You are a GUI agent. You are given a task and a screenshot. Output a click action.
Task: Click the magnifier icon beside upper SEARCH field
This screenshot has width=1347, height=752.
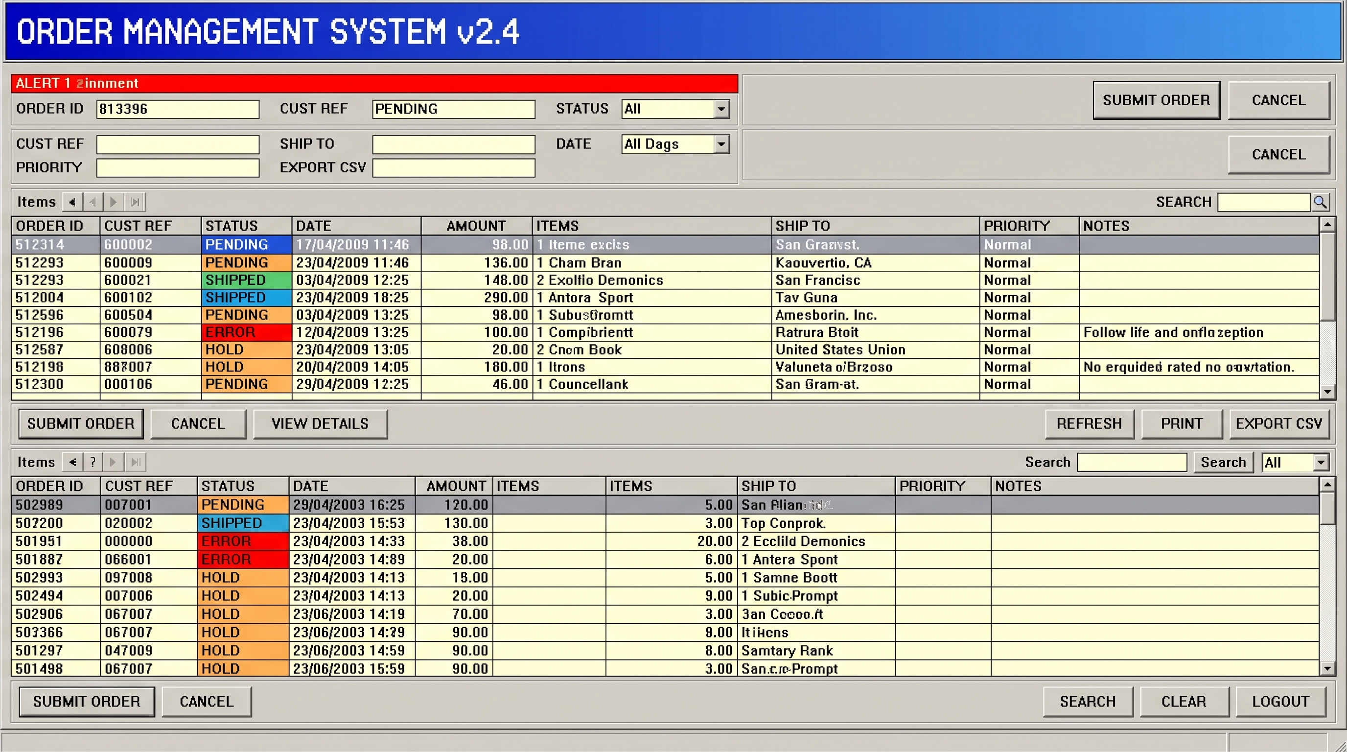1321,202
